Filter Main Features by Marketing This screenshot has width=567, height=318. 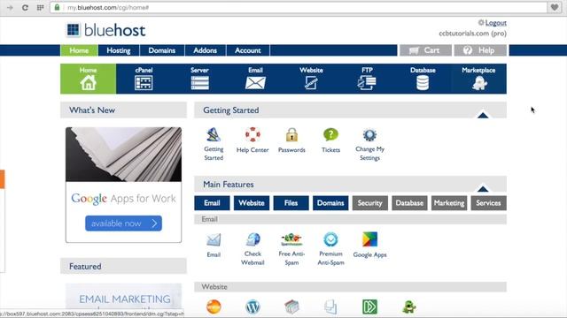pos(449,203)
